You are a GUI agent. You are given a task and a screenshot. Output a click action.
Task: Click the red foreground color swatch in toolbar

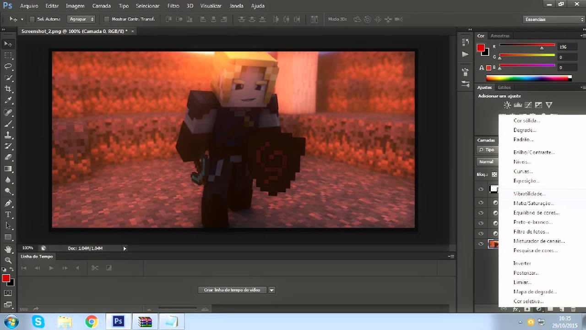[5, 278]
